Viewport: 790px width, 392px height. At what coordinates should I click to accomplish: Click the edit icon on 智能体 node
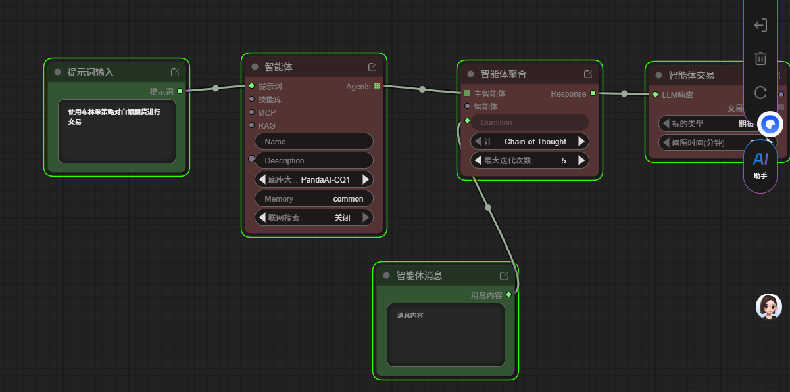pos(372,67)
